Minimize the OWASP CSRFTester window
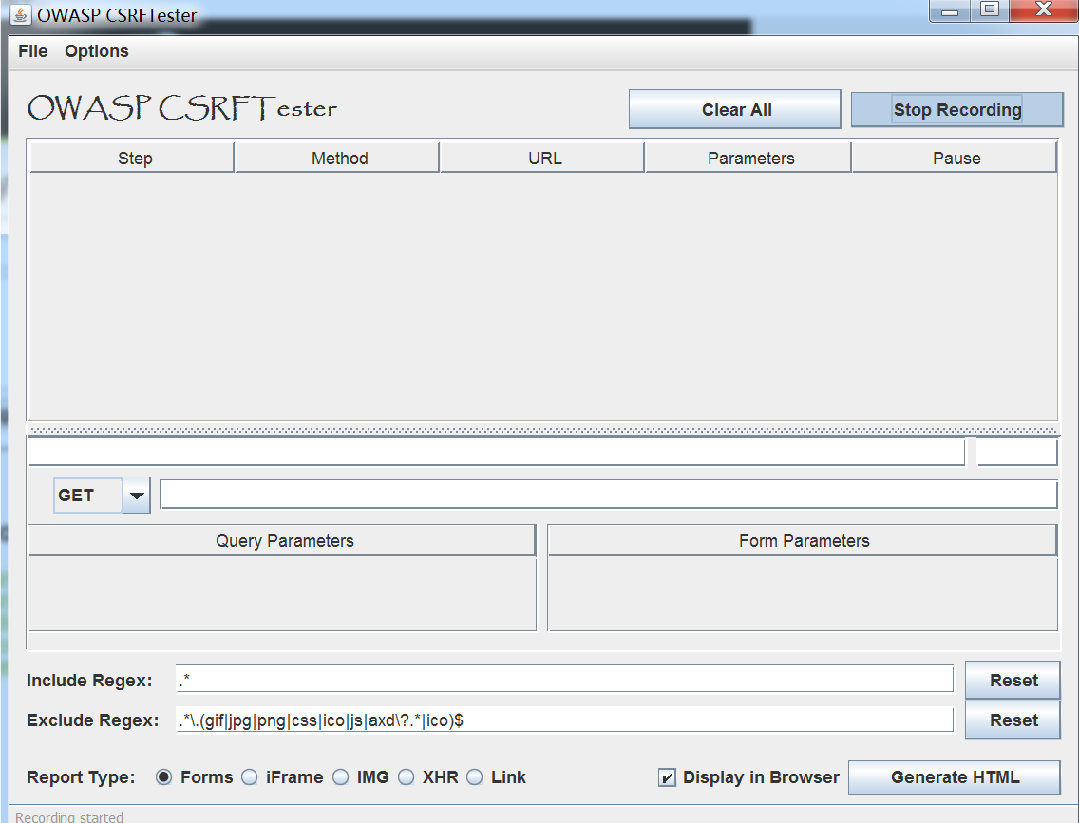The width and height of the screenshot is (1079, 823). (x=950, y=10)
